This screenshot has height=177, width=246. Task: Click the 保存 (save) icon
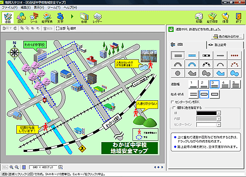[225, 18]
